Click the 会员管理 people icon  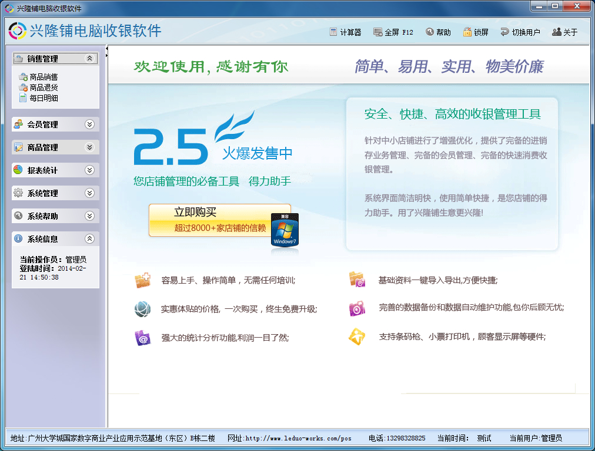[x=18, y=124]
